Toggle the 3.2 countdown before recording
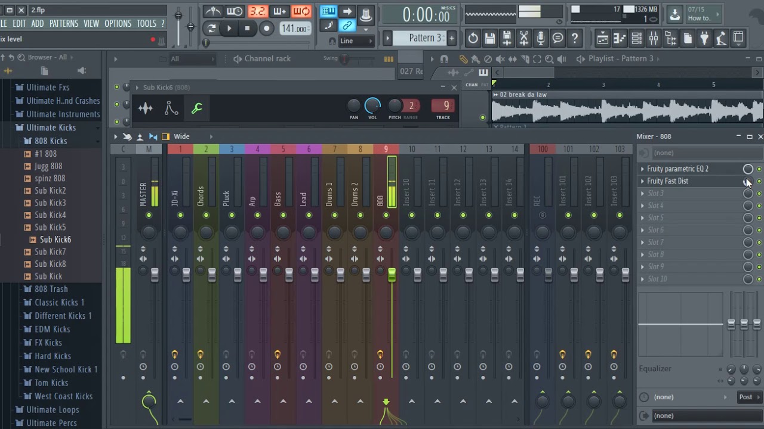The image size is (764, 429). click(x=257, y=12)
